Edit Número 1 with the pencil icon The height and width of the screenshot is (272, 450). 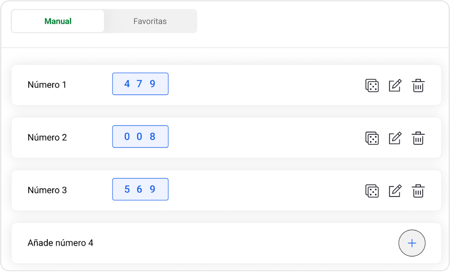(395, 86)
